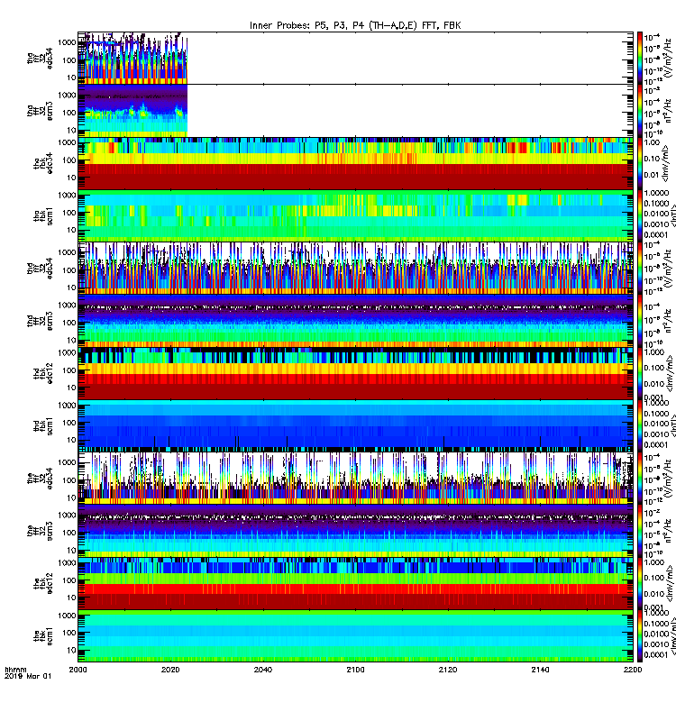Click the 'the fbk edc12' panel label
Image resolution: width=676 pixels, height=721 pixels.
click(x=43, y=584)
